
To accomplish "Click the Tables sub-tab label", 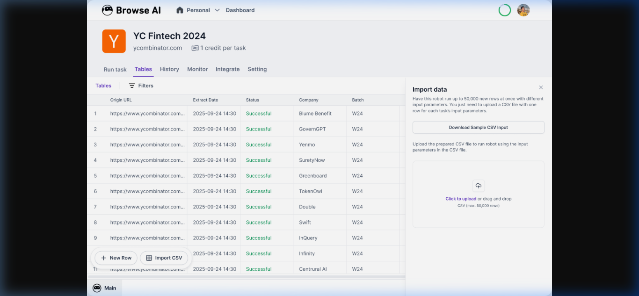I will [103, 86].
